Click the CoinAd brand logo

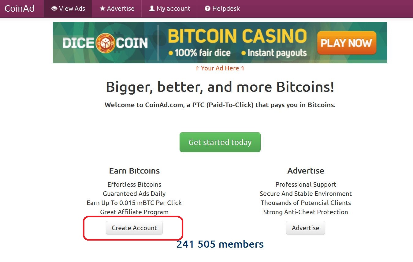point(19,9)
